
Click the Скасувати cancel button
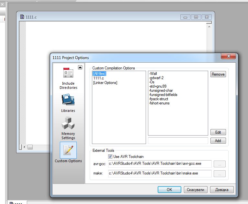pos(196,190)
